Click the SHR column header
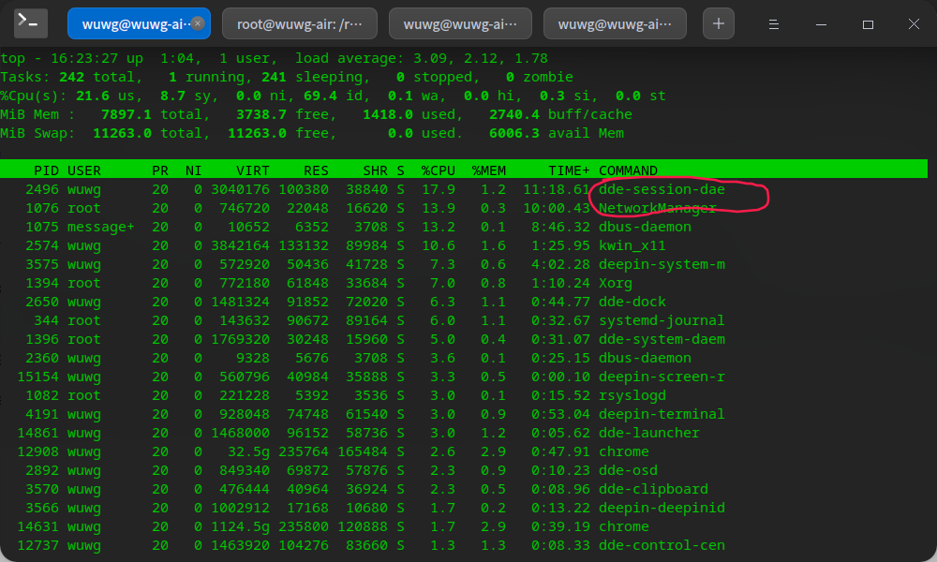This screenshot has width=937, height=562. pos(376,170)
